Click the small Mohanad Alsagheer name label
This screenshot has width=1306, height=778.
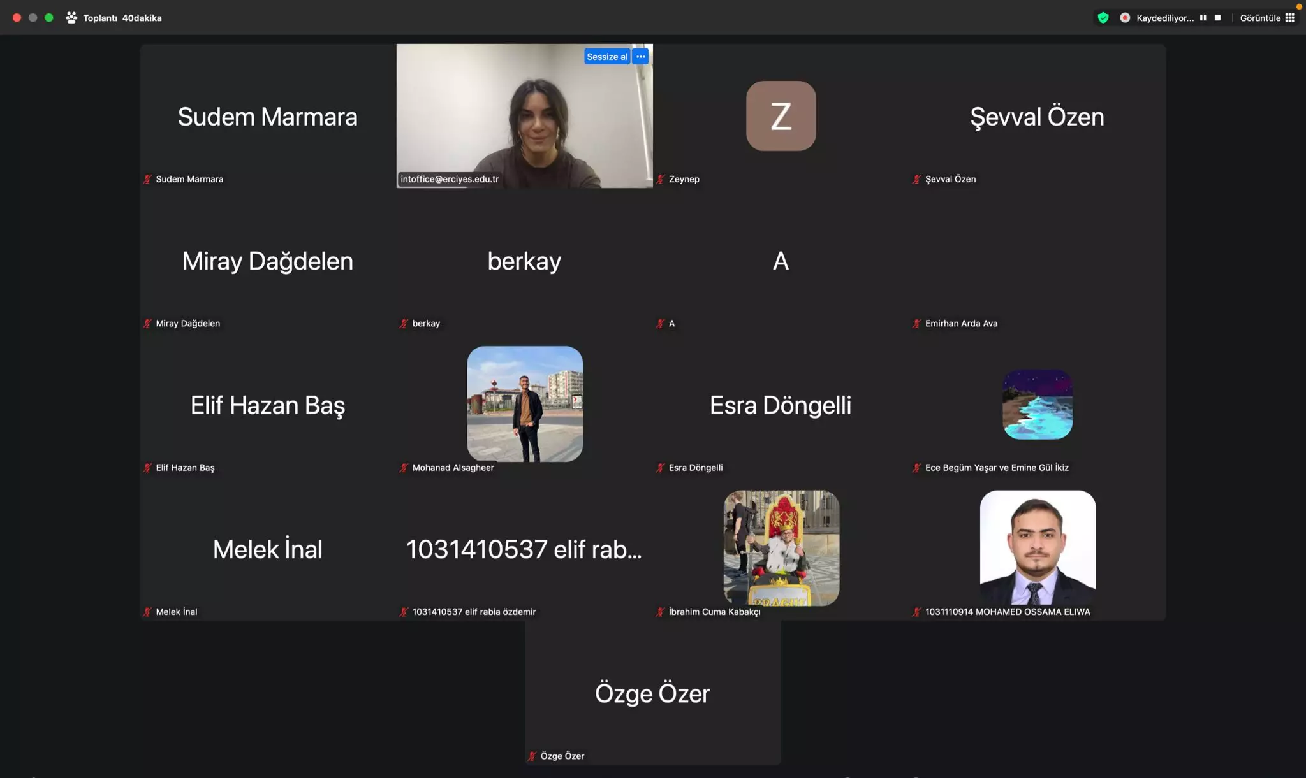453,468
